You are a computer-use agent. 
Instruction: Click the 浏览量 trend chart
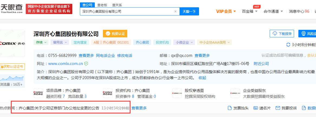point(12,79)
